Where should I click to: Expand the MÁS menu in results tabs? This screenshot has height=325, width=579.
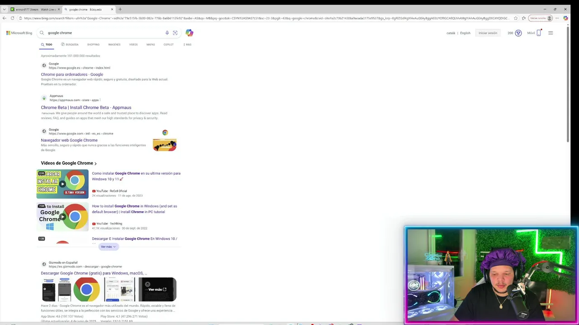(x=187, y=45)
